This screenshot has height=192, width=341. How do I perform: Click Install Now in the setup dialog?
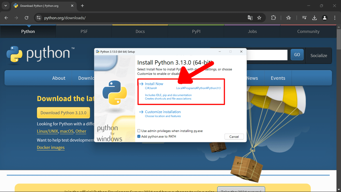click(154, 84)
